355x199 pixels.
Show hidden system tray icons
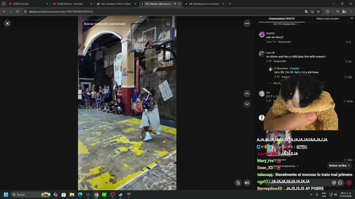311,195
